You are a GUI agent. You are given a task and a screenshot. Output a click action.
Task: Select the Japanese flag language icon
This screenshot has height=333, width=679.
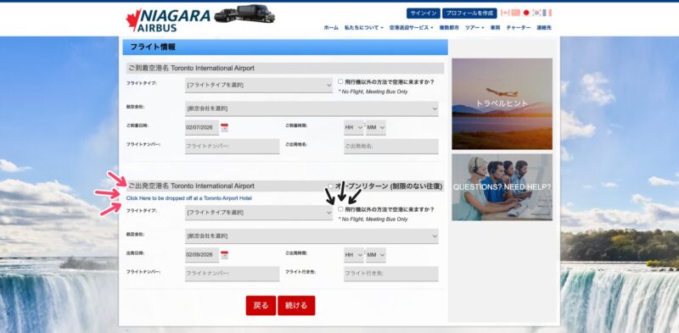pyautogui.click(x=526, y=13)
